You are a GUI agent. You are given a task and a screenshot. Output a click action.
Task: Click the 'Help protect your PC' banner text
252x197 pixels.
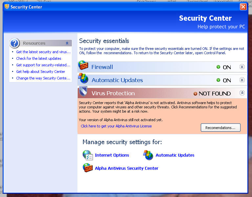[221, 27]
